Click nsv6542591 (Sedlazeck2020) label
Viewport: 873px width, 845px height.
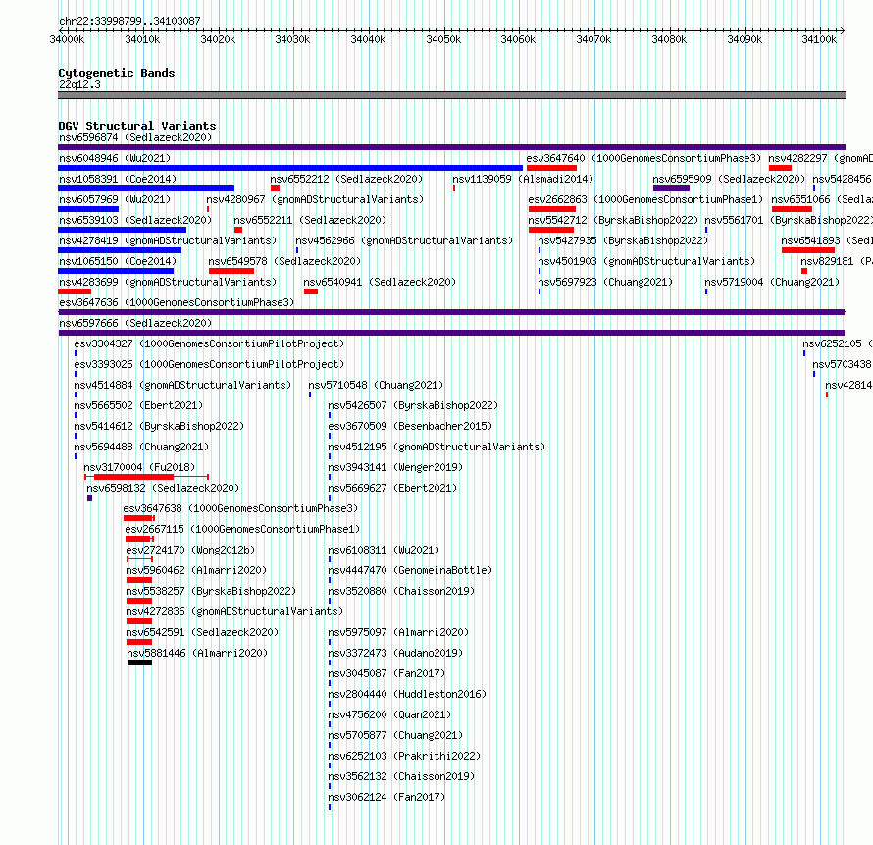(202, 632)
